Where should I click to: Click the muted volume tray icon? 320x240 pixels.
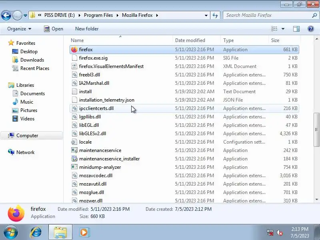coord(279,232)
